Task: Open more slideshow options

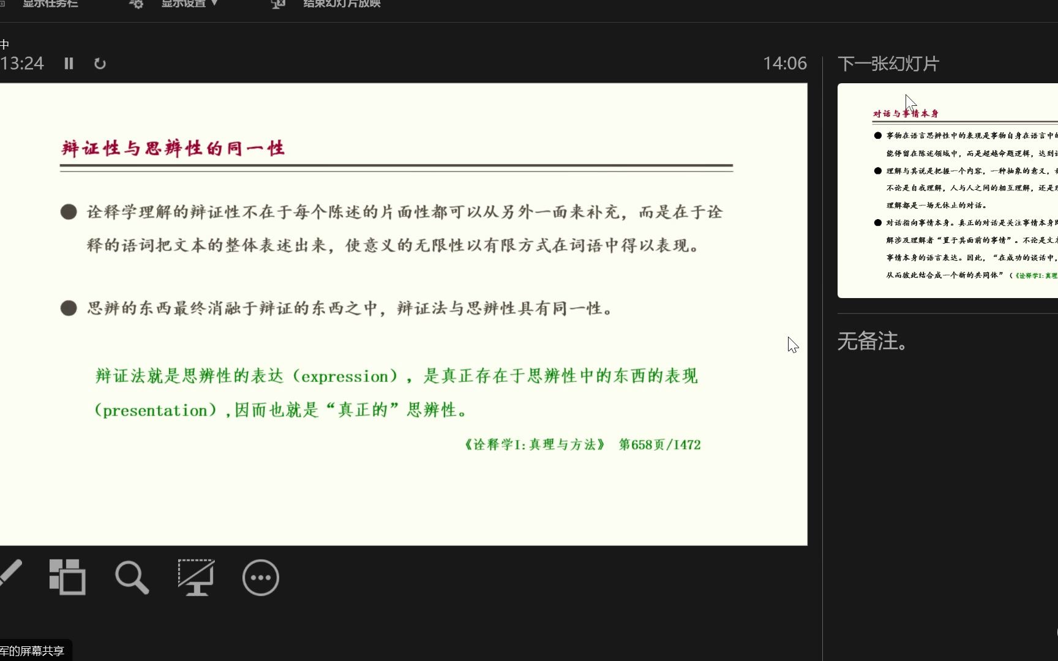Action: pyautogui.click(x=261, y=577)
